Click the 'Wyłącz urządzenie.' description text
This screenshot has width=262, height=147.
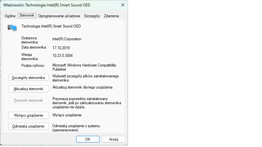(67, 115)
